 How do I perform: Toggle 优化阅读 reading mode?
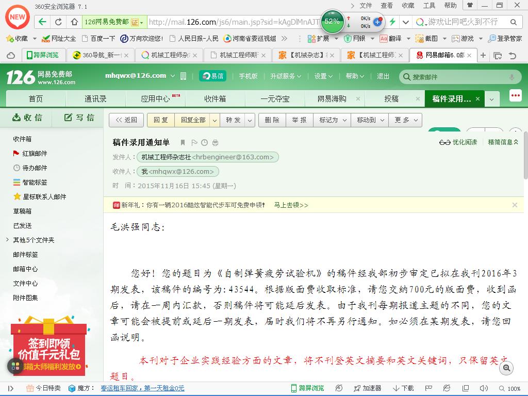(x=458, y=142)
